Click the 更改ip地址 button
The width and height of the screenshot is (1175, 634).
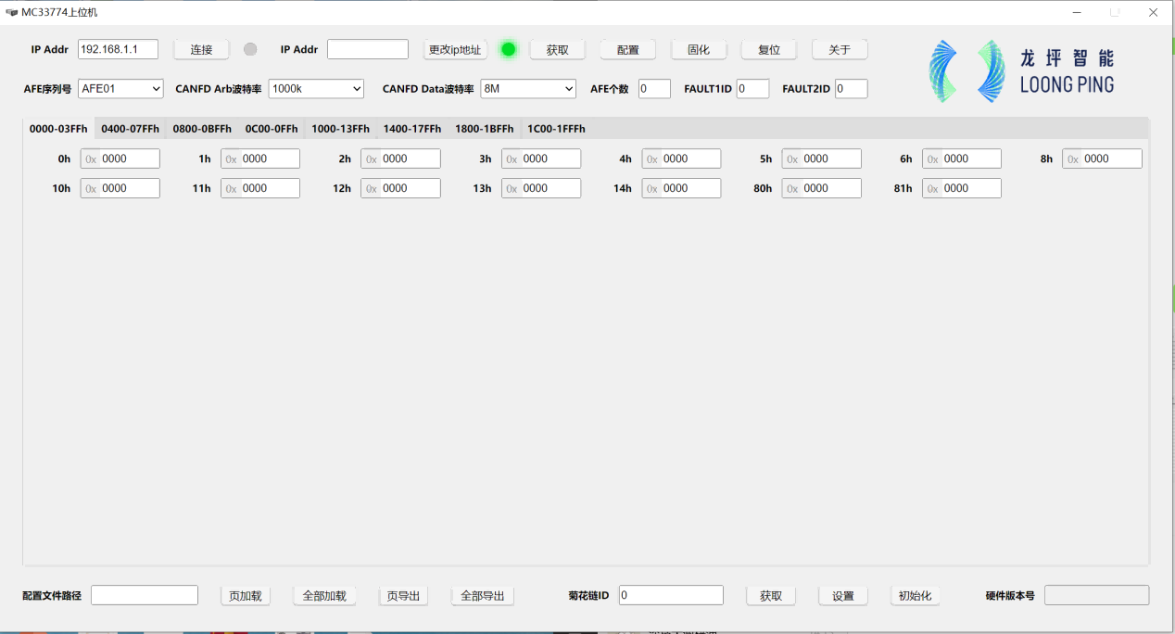click(455, 50)
